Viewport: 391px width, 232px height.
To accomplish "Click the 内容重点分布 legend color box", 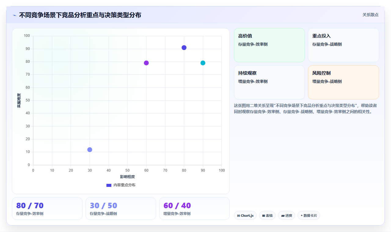I will coord(109,185).
